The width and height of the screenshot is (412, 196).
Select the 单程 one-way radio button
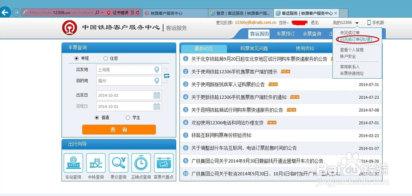(x=77, y=58)
